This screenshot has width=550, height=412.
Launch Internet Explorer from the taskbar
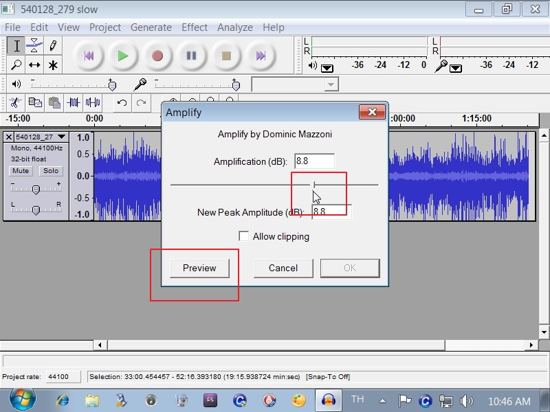63,400
